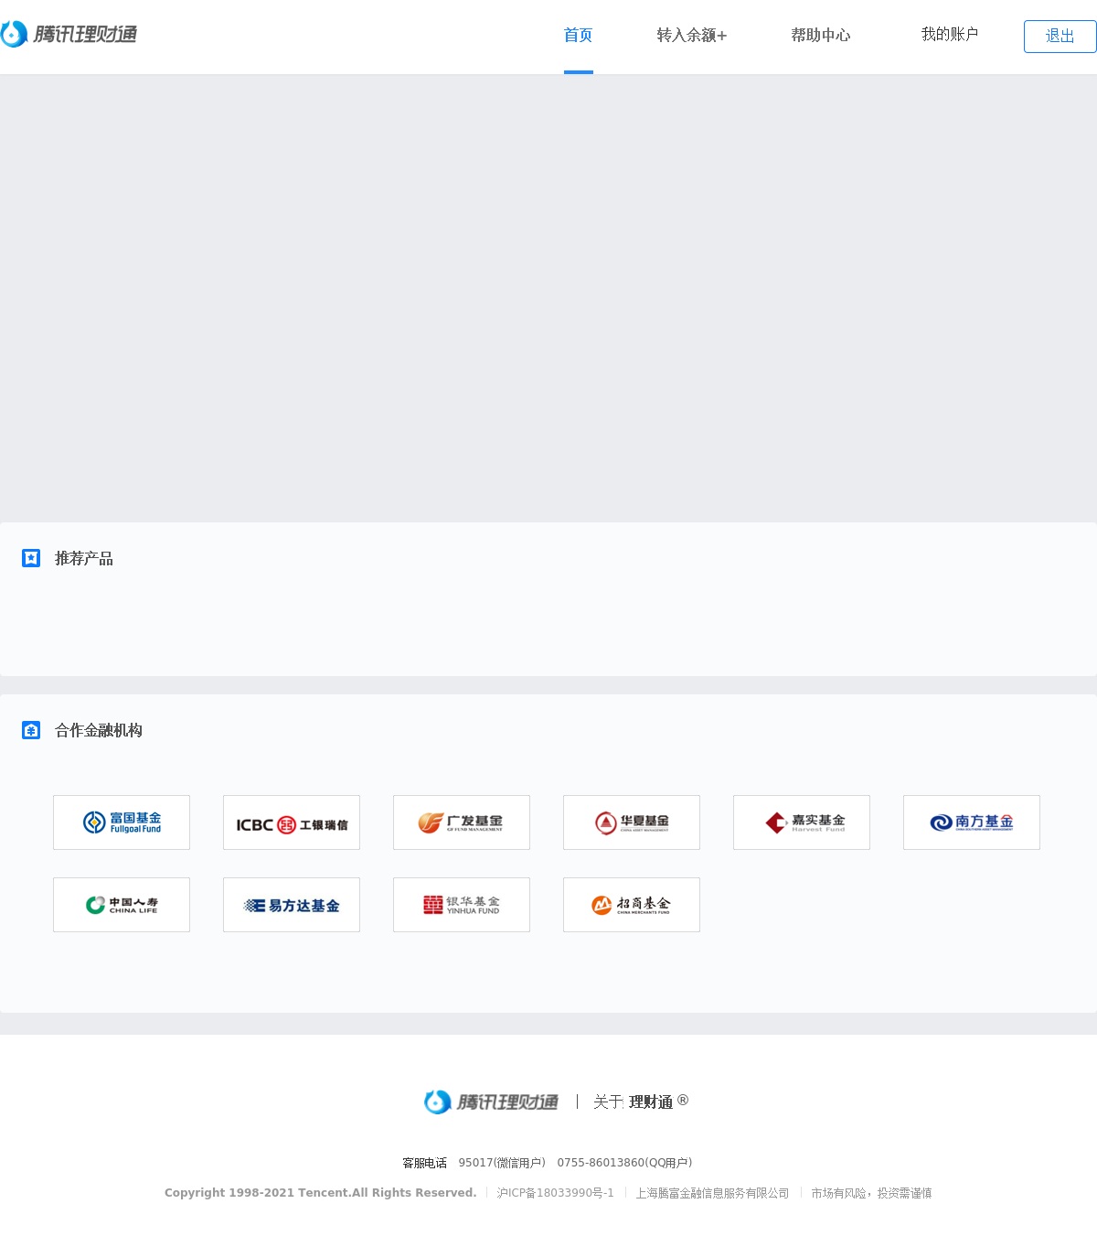Viewport: 1097px width, 1236px height.
Task: Click the 沪ICP备18033990号-1 link
Action: pyautogui.click(x=556, y=1193)
